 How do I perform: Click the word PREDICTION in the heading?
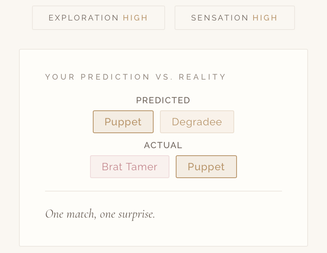116,77
